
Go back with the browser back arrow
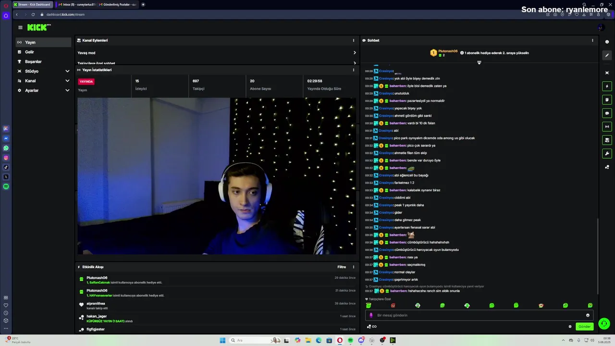(17, 14)
